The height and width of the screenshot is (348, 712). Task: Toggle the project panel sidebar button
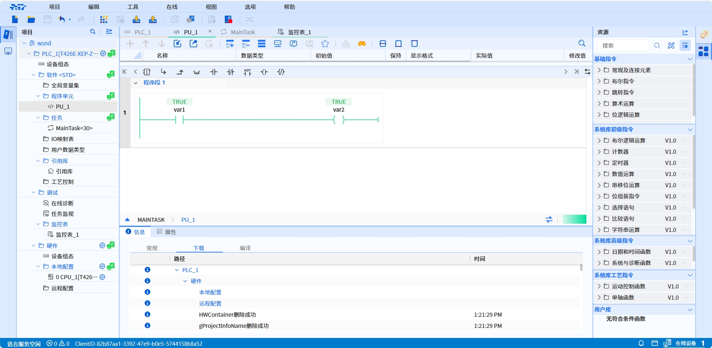click(x=8, y=35)
